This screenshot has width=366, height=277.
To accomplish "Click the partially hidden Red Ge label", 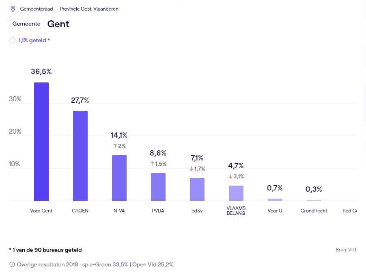I will coord(350,211).
